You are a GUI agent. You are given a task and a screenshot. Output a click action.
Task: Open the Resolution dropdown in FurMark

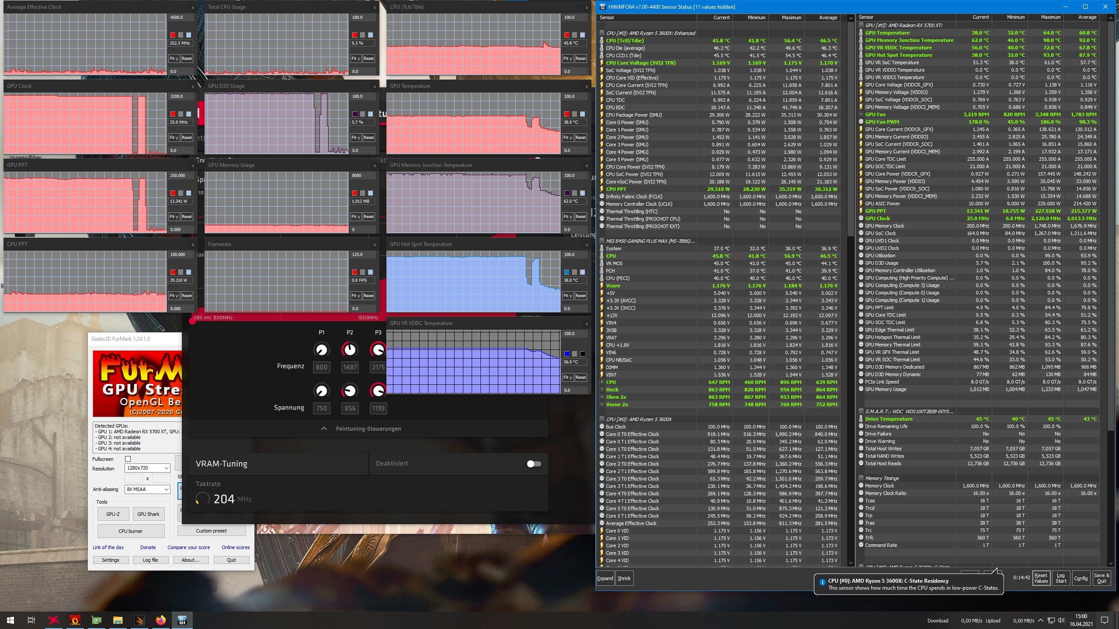click(147, 468)
